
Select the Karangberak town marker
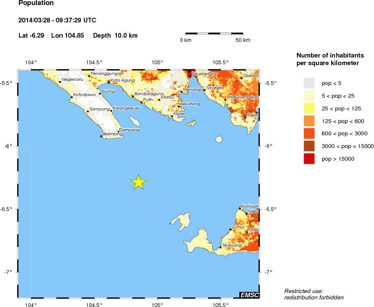pos(111,111)
